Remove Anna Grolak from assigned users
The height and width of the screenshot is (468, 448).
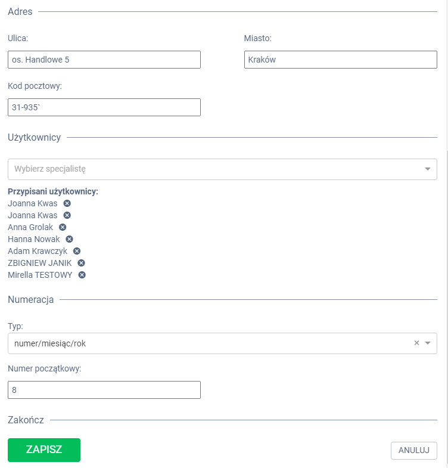63,227
